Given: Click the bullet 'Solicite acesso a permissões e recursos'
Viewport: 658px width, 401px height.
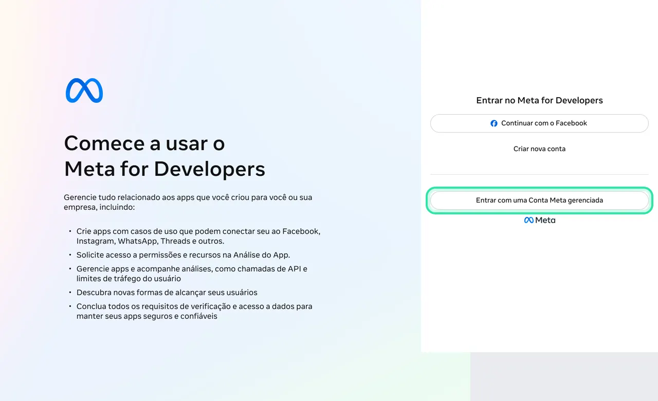Looking at the screenshot, I should tap(184, 255).
